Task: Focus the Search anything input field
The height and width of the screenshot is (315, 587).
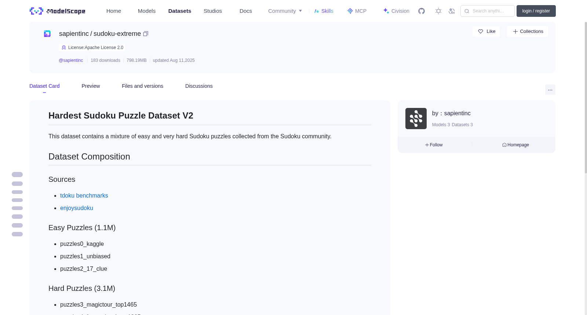Action: pos(488,11)
